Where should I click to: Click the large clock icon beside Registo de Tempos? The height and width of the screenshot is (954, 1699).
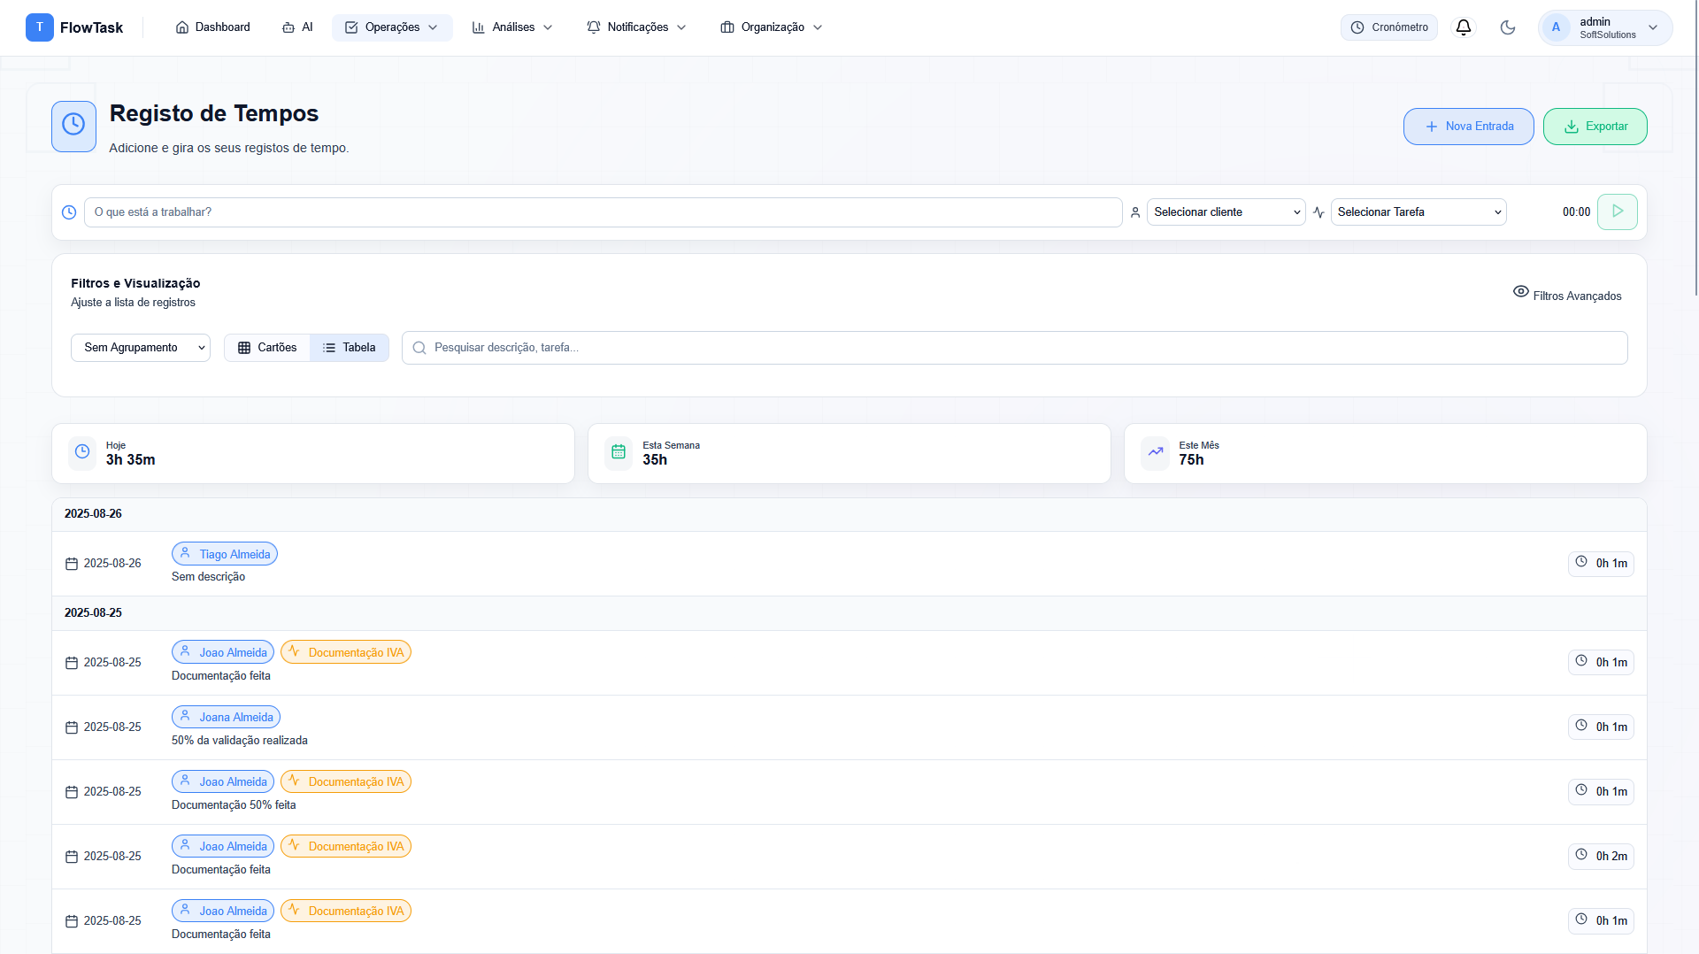[x=73, y=126]
